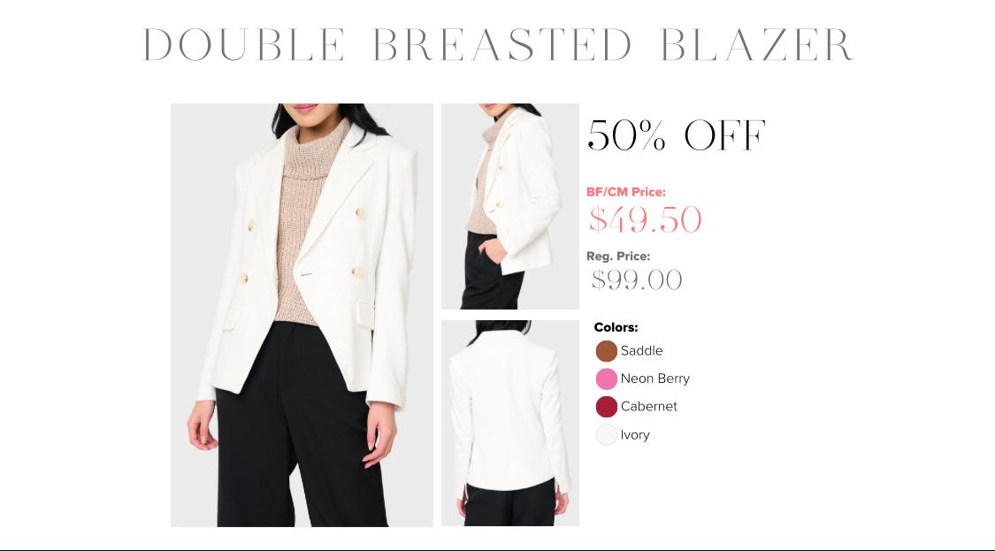Click the Neon Berry color name text
The height and width of the screenshot is (551, 995).
[x=654, y=379]
